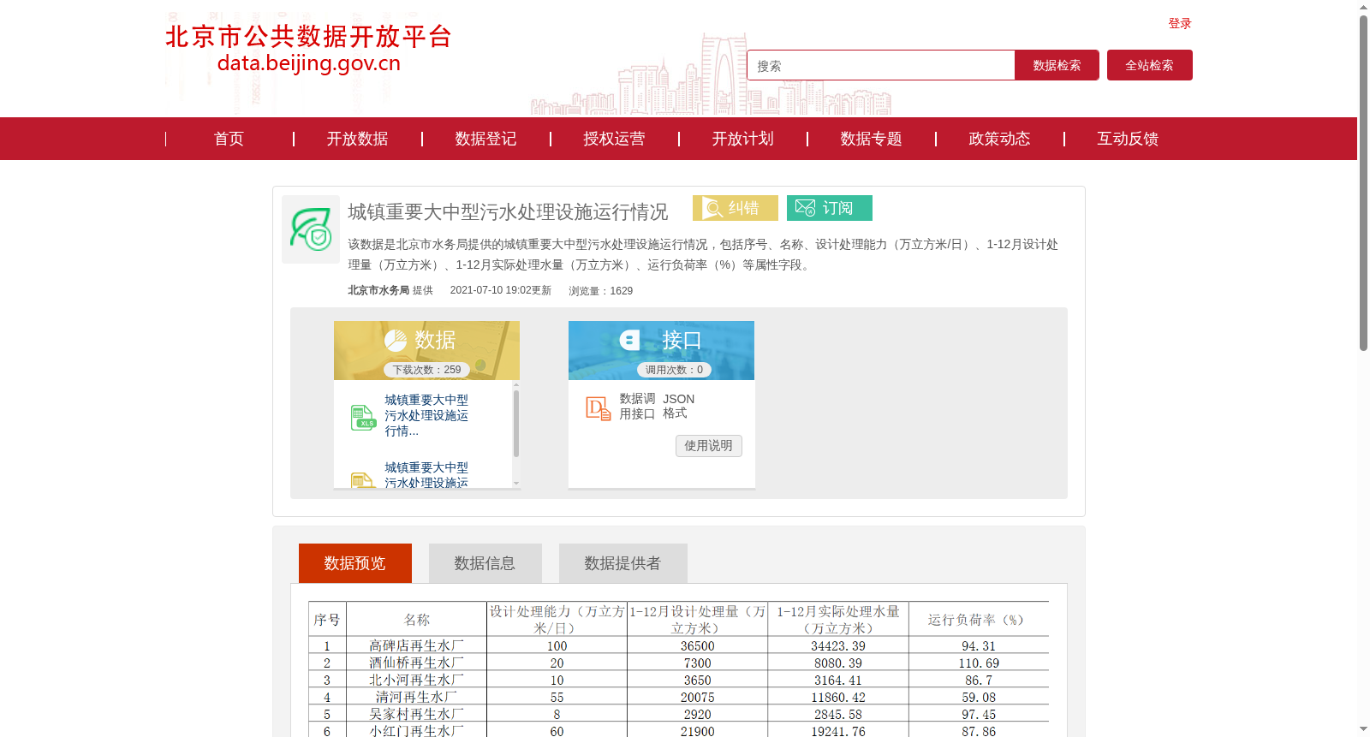Image resolution: width=1370 pixels, height=737 pixels.
Task: Click the download list scrollbar thumb
Action: coord(516,423)
